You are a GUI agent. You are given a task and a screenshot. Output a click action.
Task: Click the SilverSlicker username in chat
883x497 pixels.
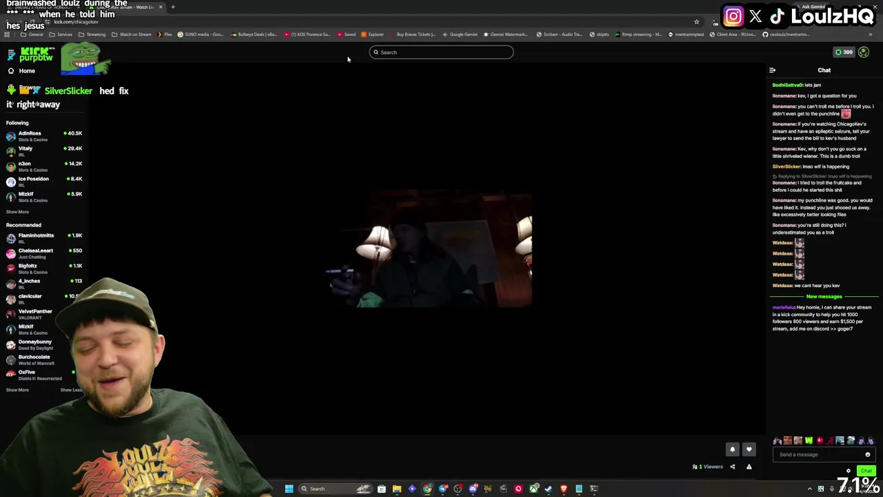(x=786, y=166)
